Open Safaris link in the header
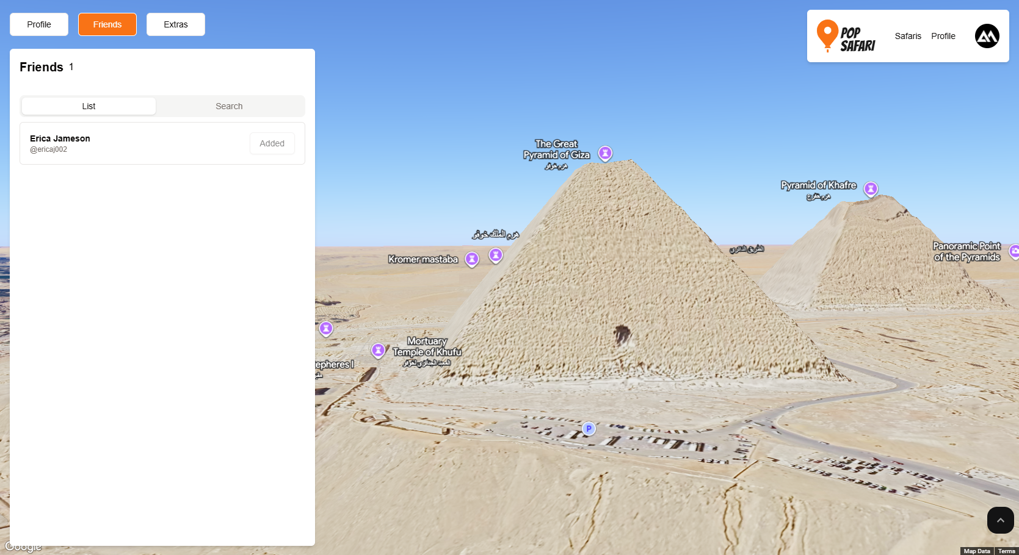The image size is (1019, 555). [x=907, y=36]
